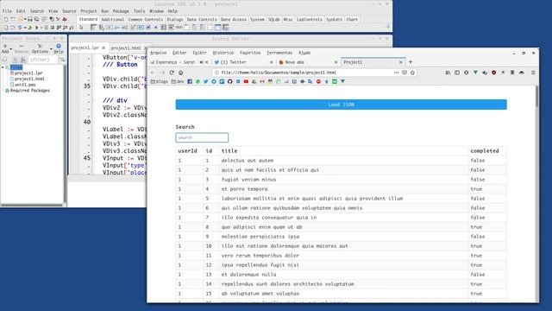Open the dropdown arrow beside Add
The width and height of the screenshot is (552, 311).
tap(11, 49)
